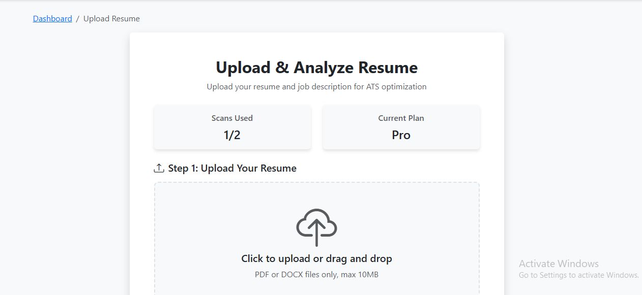Click the slash separator in the breadcrumb
Viewport: 642px width, 295px height.
click(x=78, y=19)
